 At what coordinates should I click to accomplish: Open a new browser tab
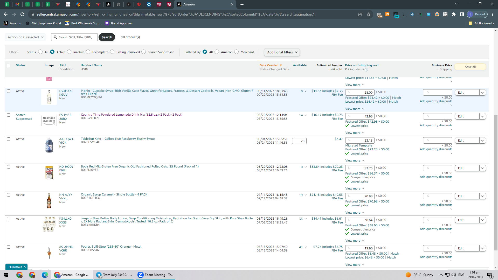(242, 4)
